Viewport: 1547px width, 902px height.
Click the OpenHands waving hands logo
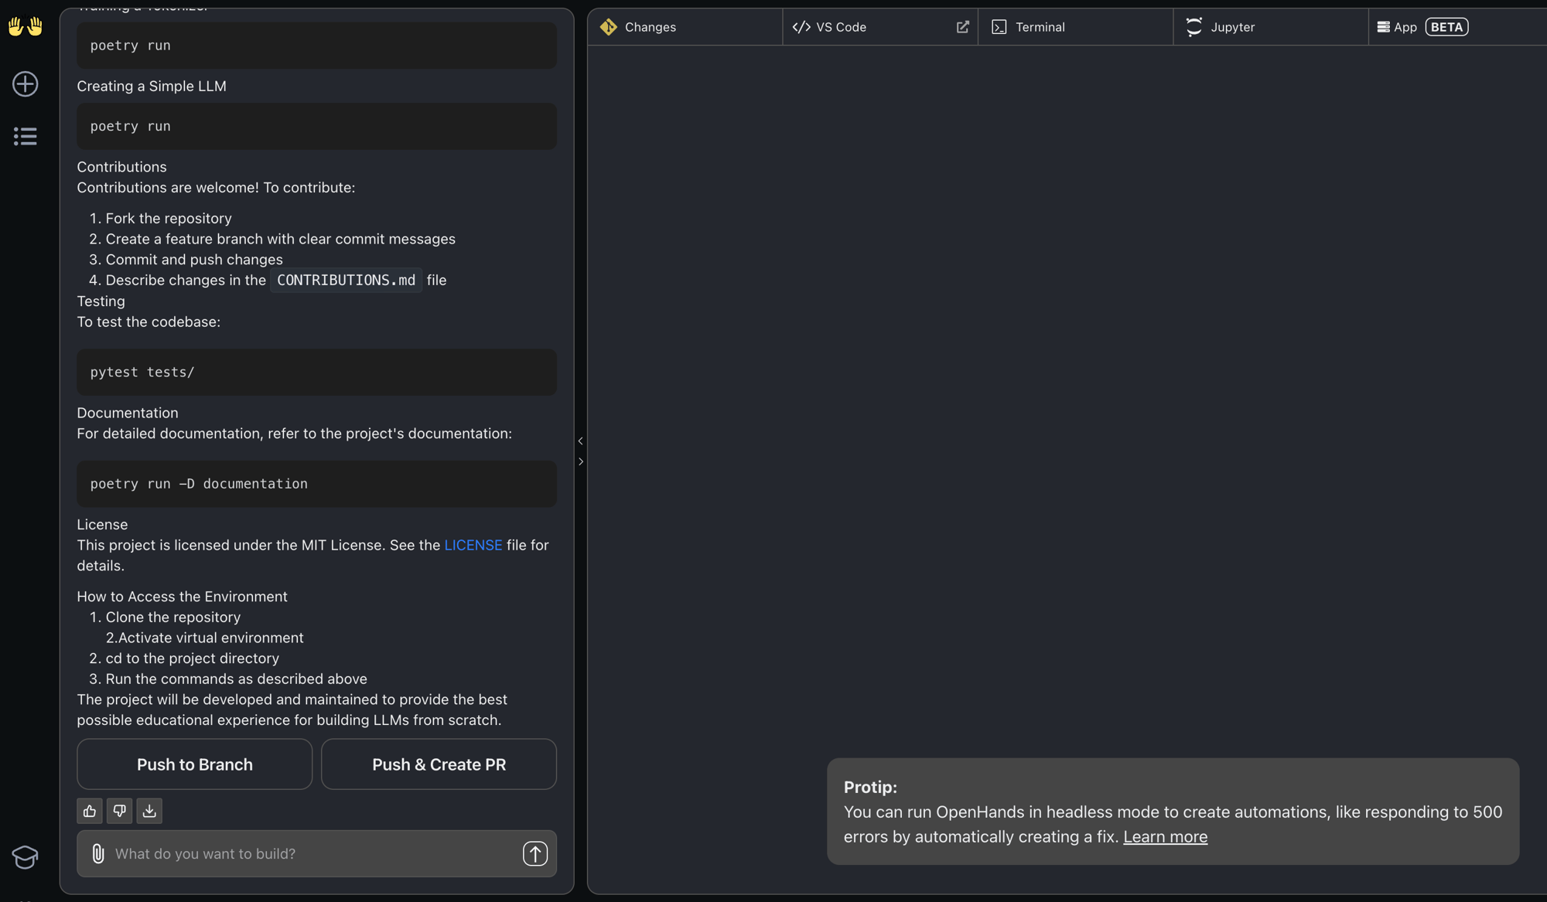pos(25,26)
